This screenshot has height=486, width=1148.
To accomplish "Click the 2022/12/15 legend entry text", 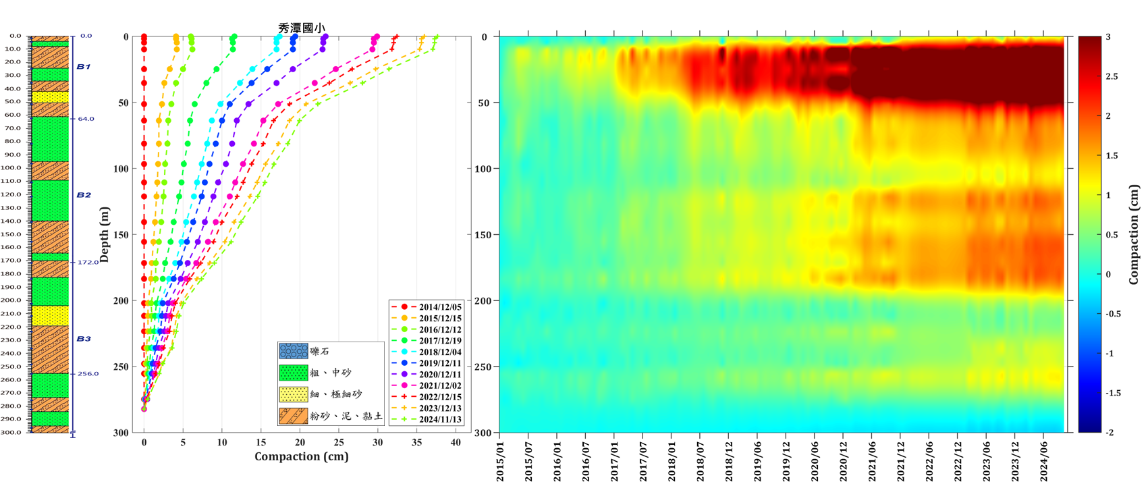I will pyautogui.click(x=440, y=397).
